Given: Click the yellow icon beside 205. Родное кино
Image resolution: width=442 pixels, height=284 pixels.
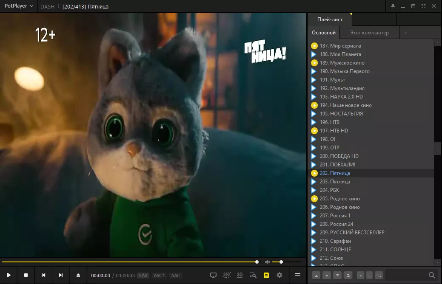Looking at the screenshot, I should point(314,199).
